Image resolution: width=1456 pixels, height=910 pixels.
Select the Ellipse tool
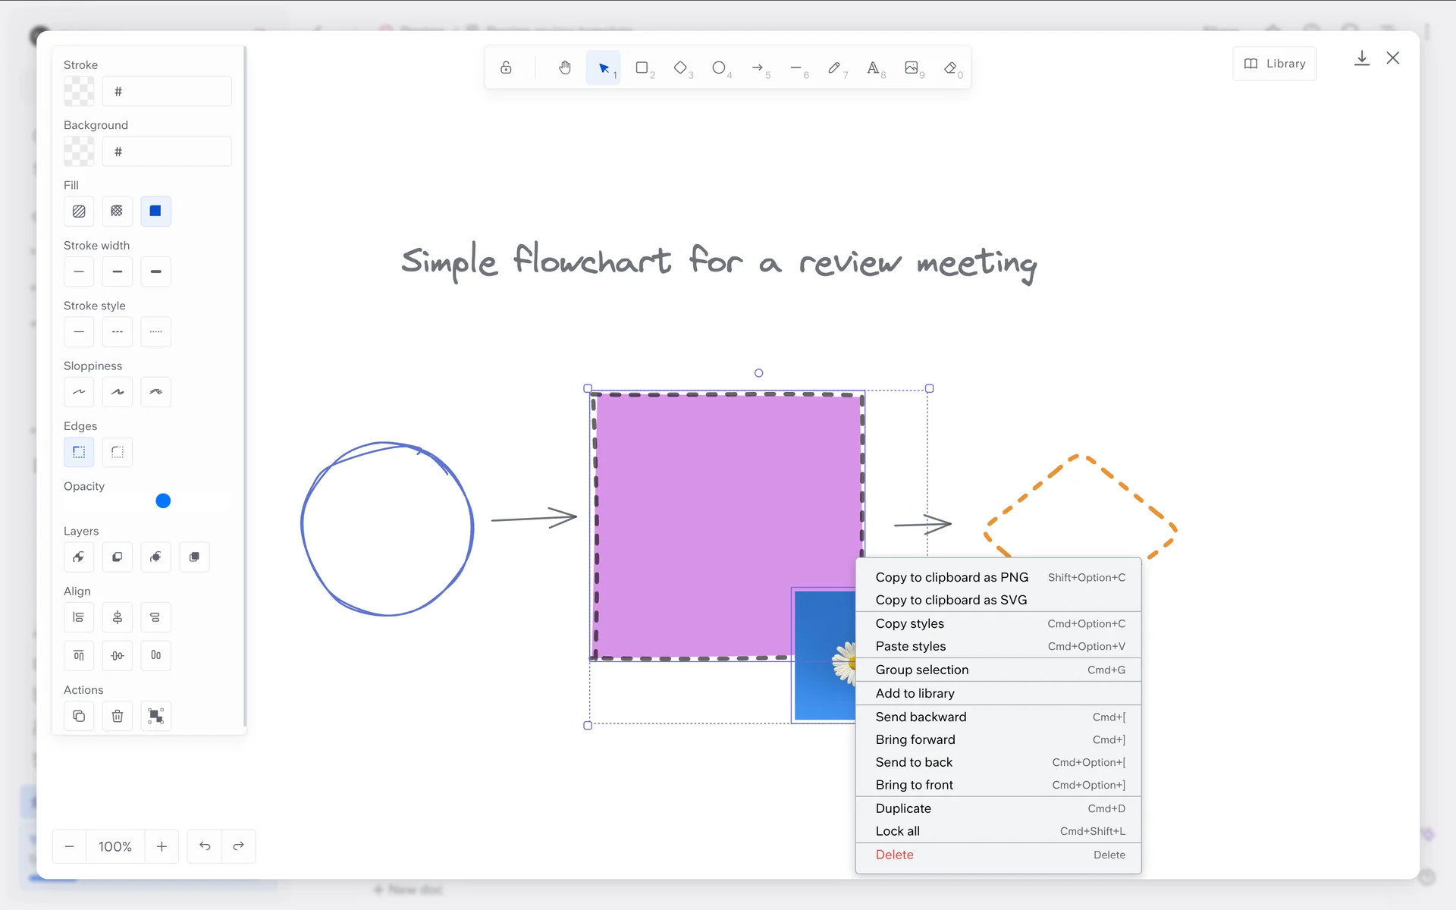tap(719, 67)
